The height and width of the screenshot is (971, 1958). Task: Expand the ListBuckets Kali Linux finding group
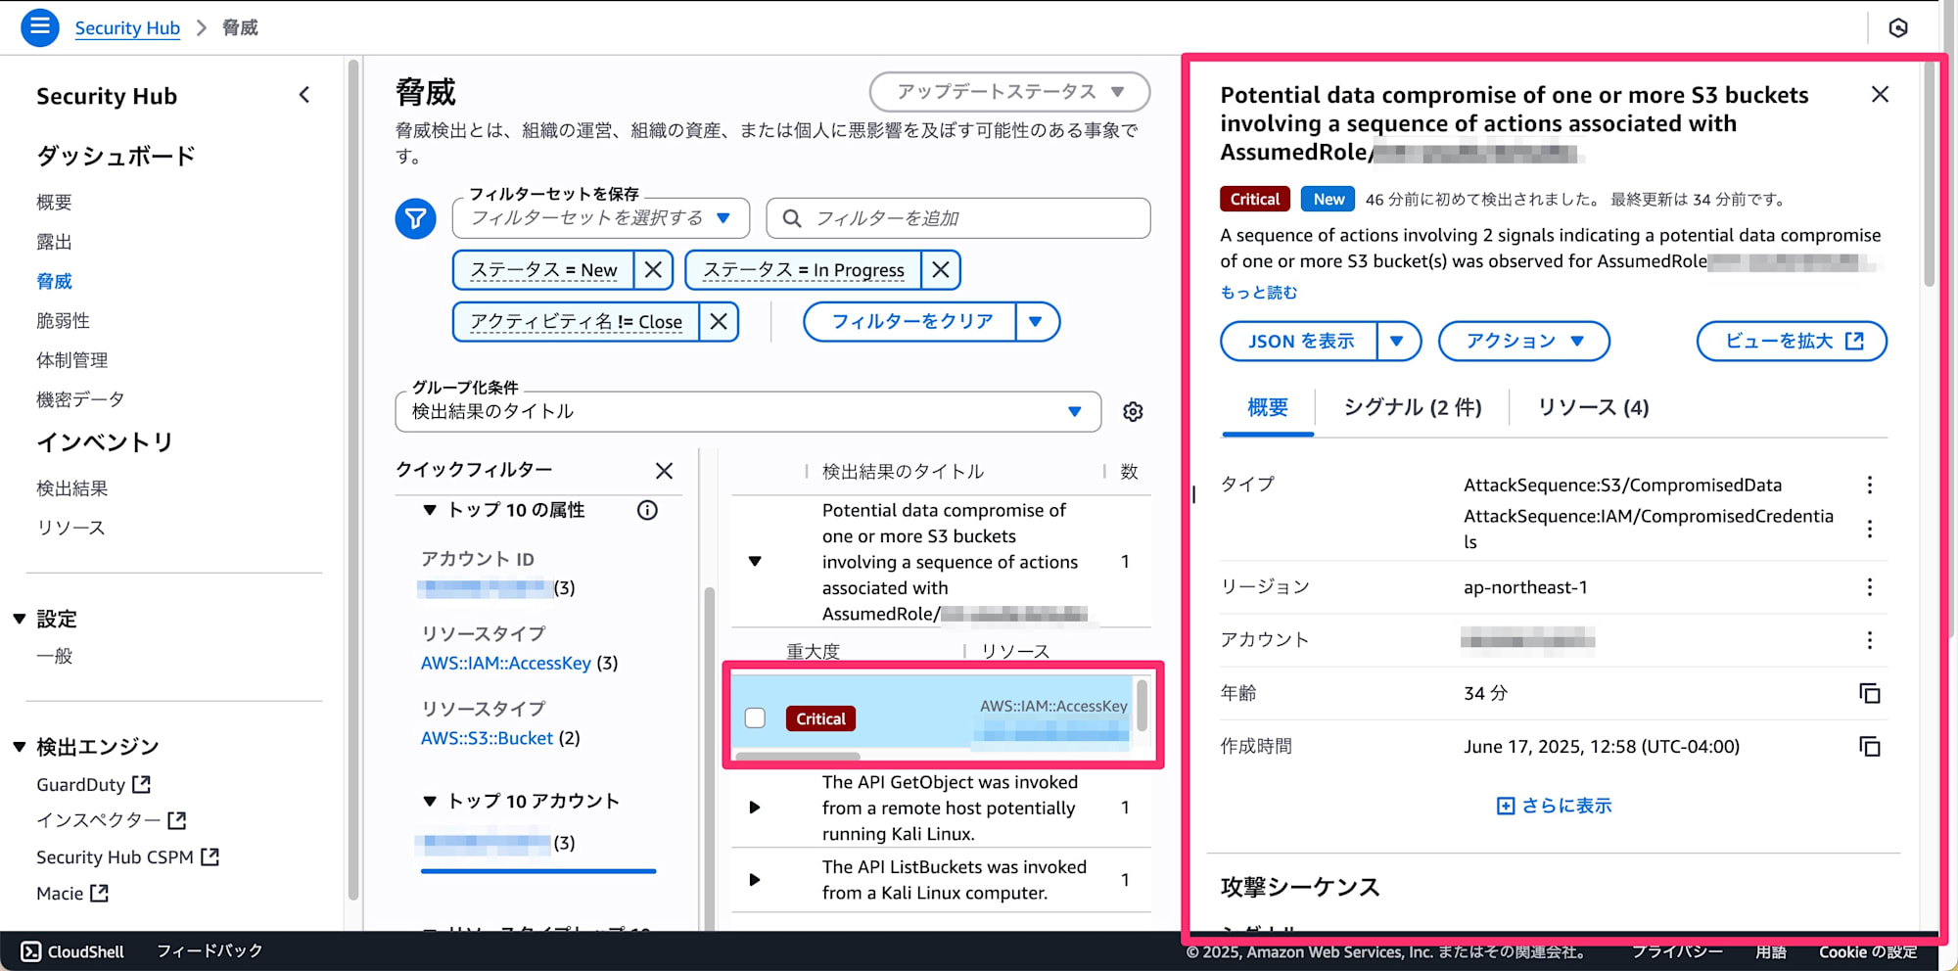tap(755, 879)
